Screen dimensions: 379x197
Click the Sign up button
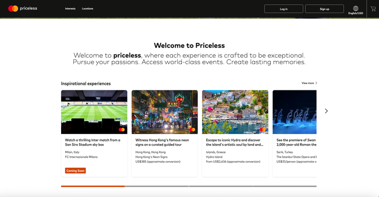324,9
